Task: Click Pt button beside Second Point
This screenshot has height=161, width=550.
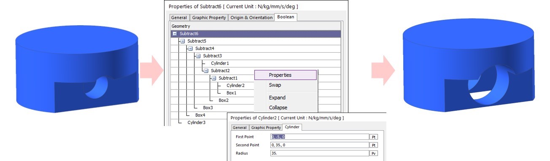Action: coord(373,145)
